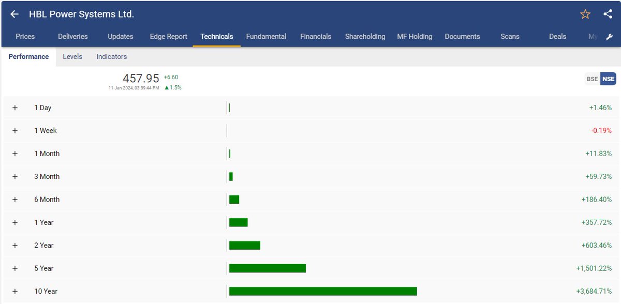
Task: Expand the 3 Month row
Action: pyautogui.click(x=15, y=176)
